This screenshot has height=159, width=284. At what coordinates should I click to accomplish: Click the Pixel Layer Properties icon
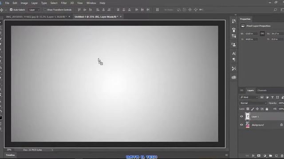click(243, 26)
